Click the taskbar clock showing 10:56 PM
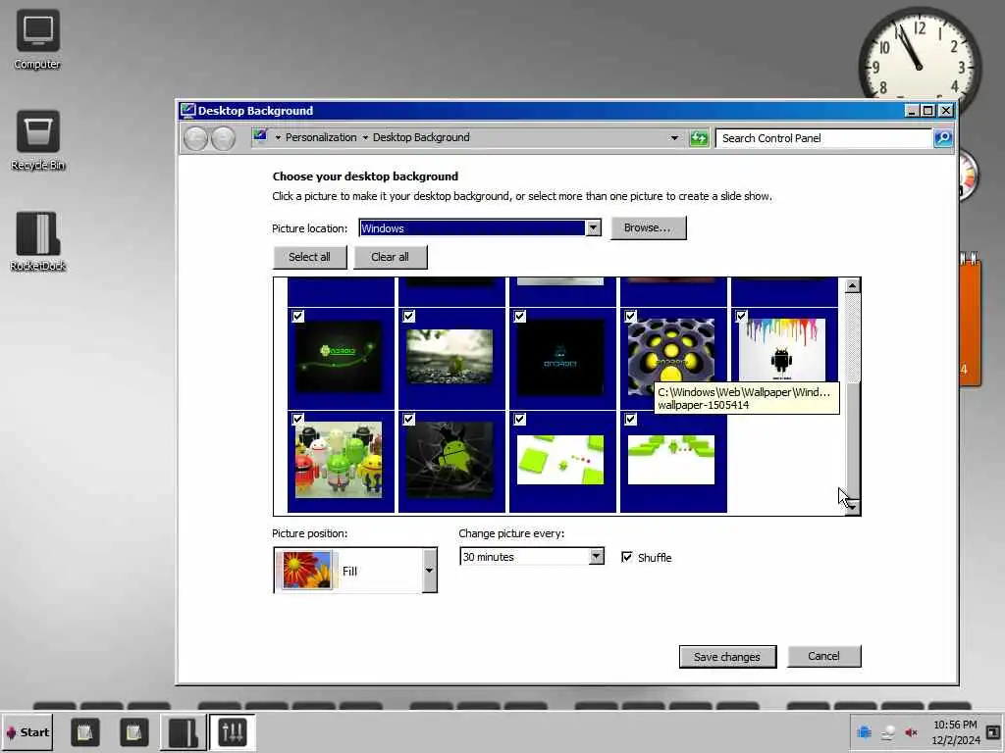Image resolution: width=1005 pixels, height=753 pixels. [x=955, y=731]
